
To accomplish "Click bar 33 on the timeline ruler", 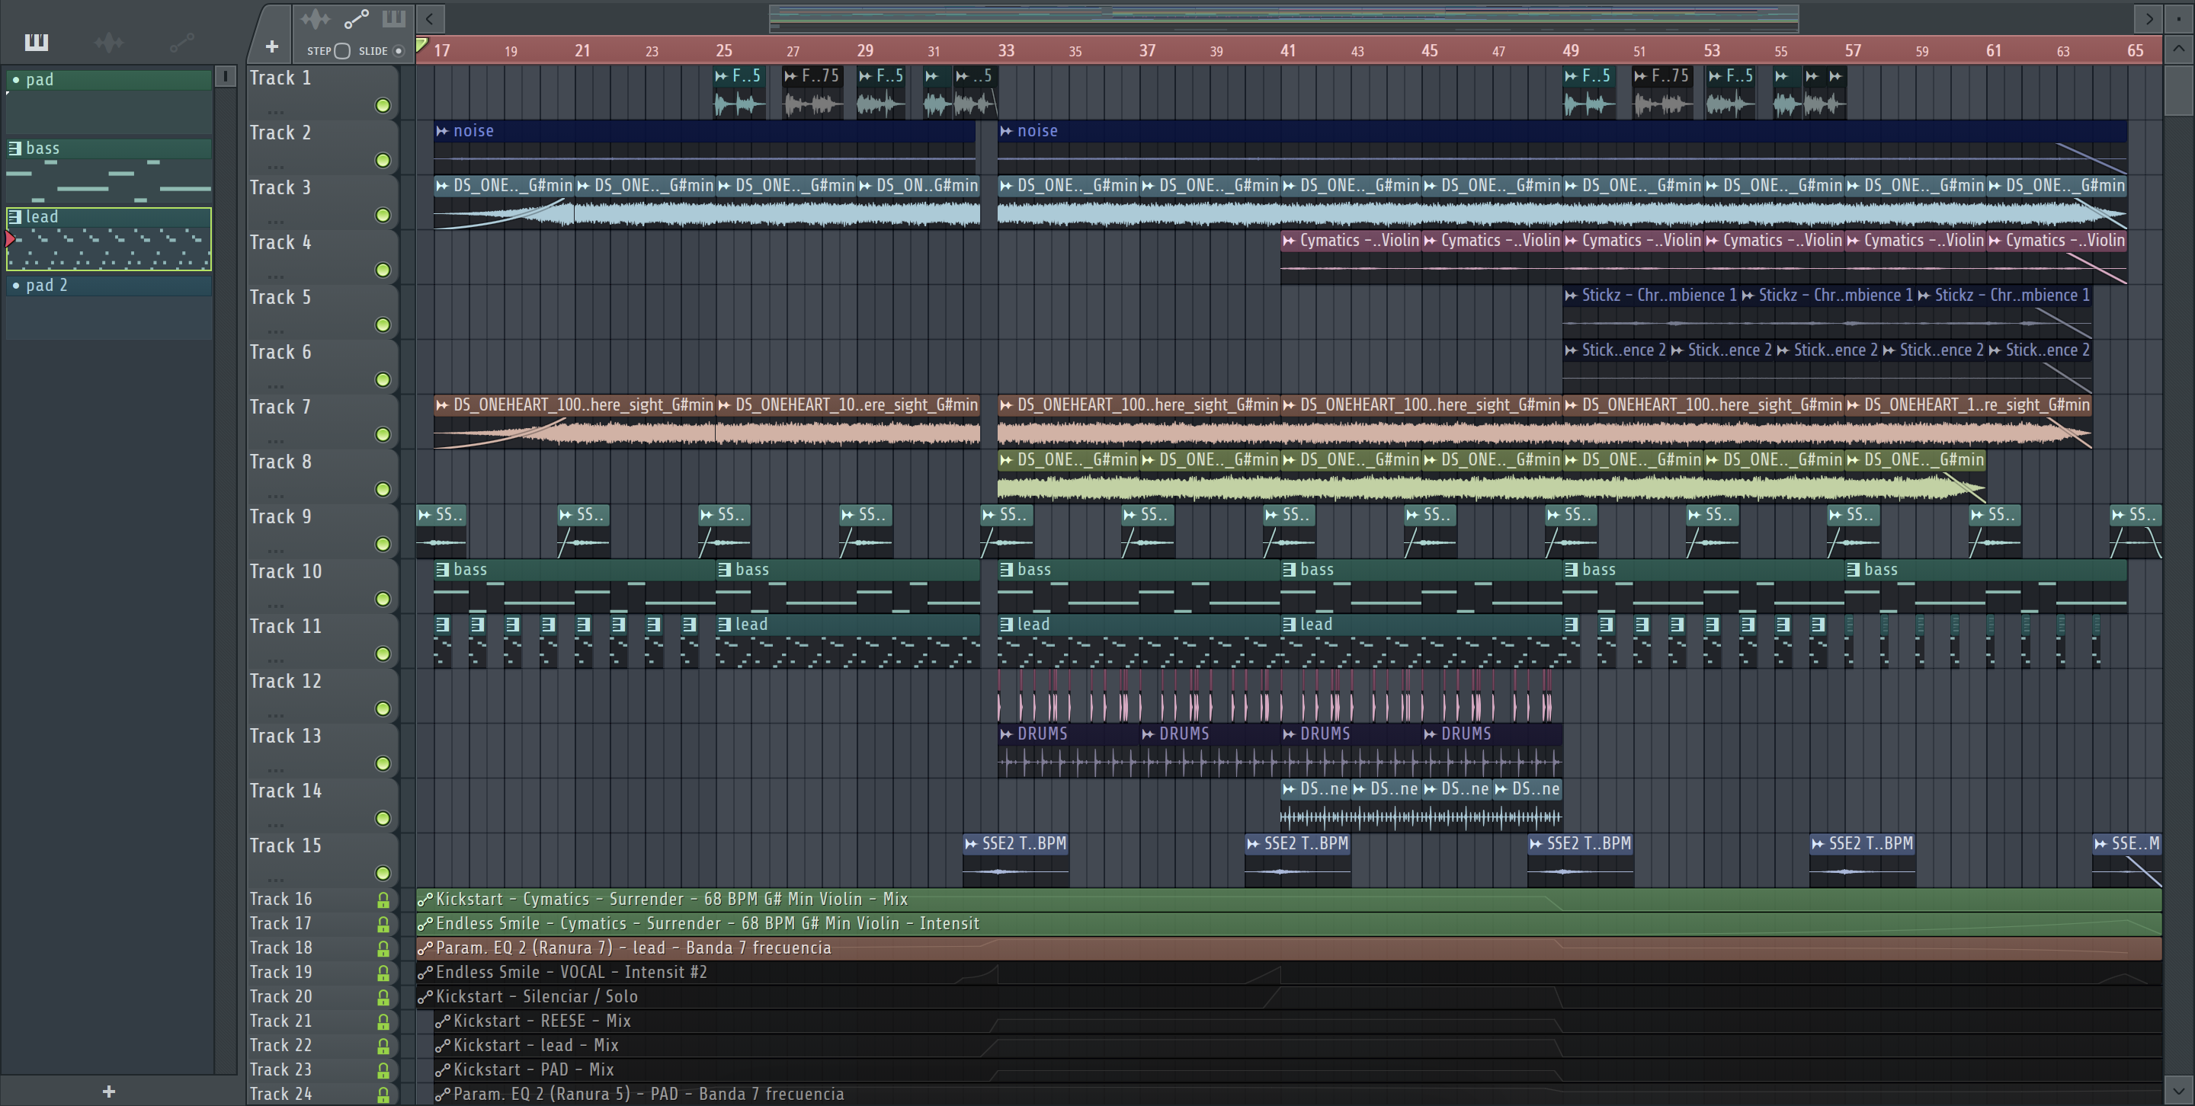I will tap(1006, 50).
